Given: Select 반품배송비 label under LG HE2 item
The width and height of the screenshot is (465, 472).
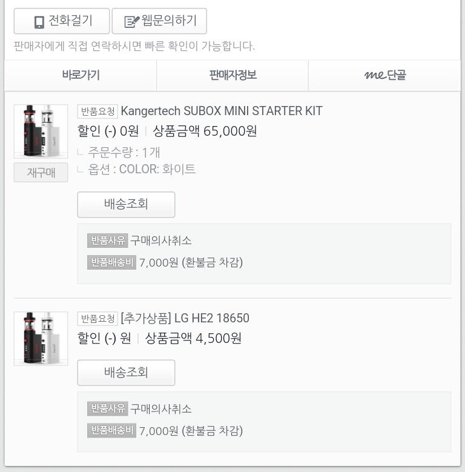Looking at the screenshot, I should pyautogui.click(x=111, y=431).
